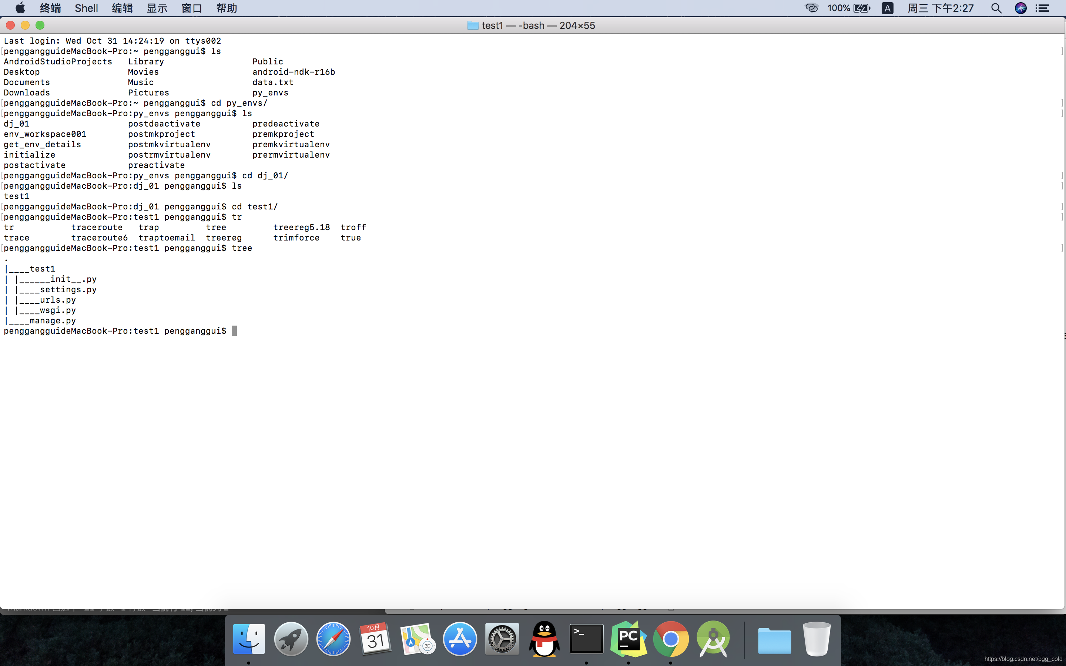Open QQ penguin app in dock
1066x666 pixels.
544,639
